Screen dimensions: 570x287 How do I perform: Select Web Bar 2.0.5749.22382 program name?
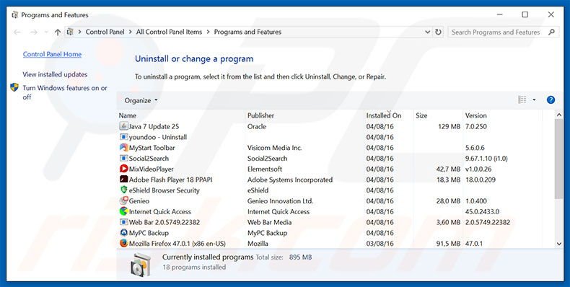(165, 222)
